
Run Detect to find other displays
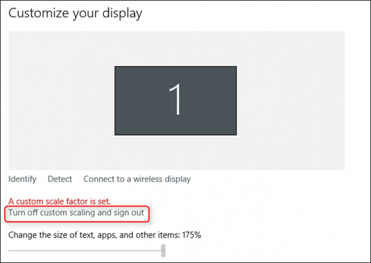[60, 179]
